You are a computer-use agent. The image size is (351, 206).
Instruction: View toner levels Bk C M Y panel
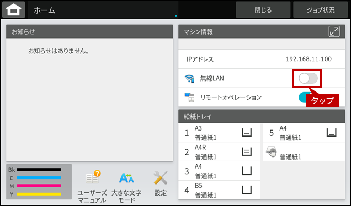[39, 182]
